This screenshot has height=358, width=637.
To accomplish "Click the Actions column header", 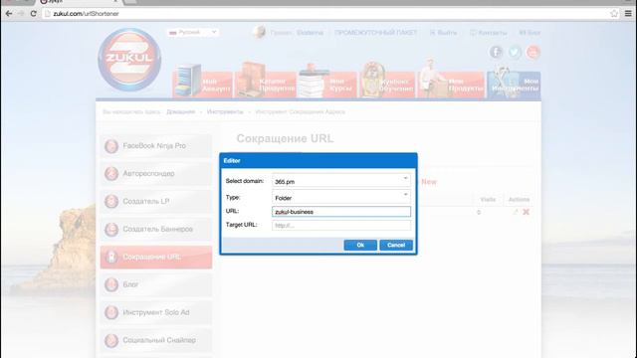I will click(x=519, y=199).
